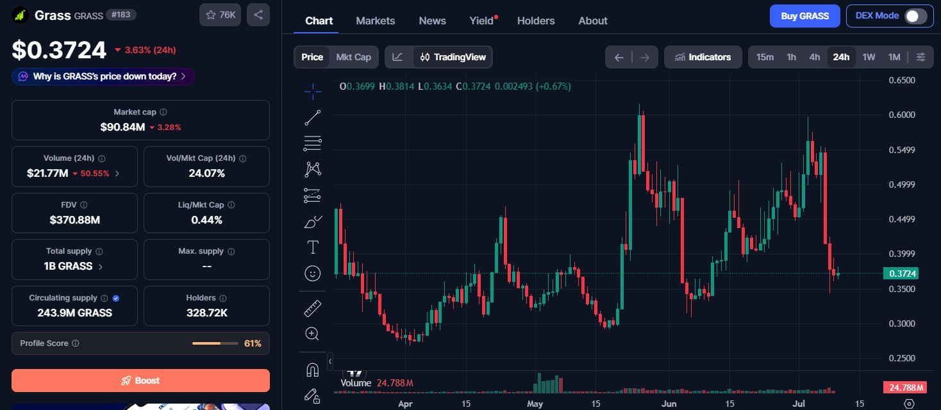Open the Holders tab
This screenshot has width=941, height=410.
536,20
